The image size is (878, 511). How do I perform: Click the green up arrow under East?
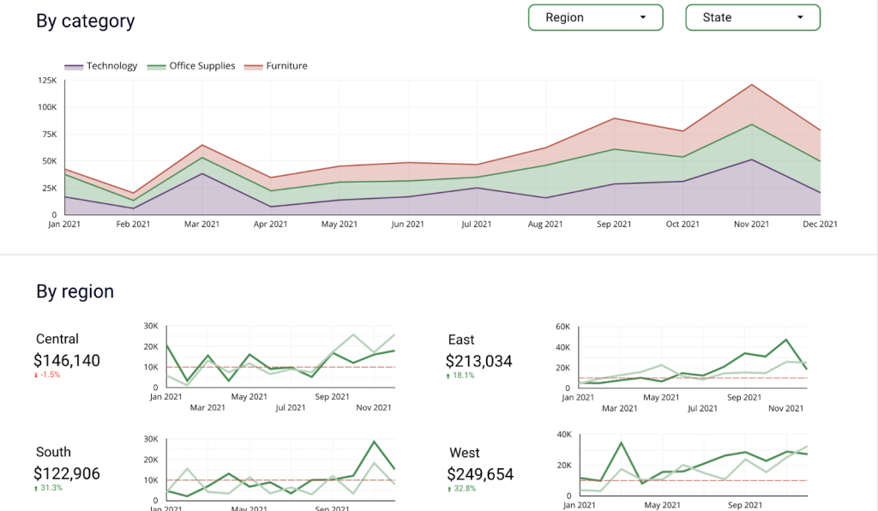click(x=448, y=376)
